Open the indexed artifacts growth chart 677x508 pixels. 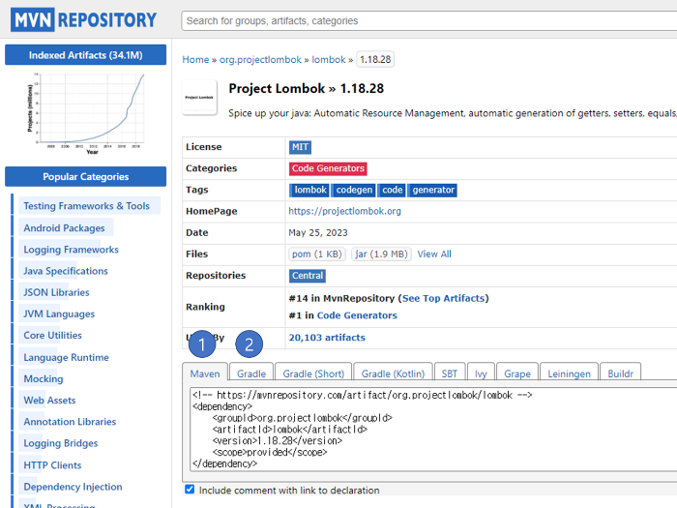click(85, 114)
